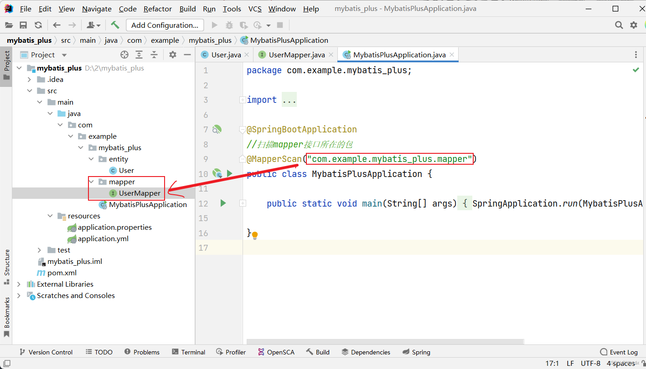Navigate back with the left arrow

(57, 25)
